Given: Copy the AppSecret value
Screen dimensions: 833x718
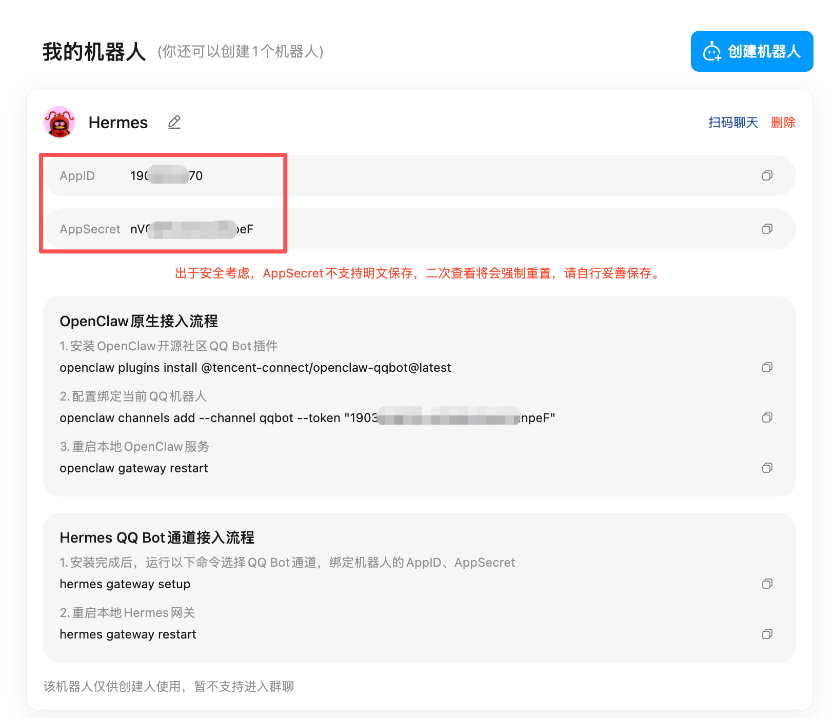Looking at the screenshot, I should 767,229.
